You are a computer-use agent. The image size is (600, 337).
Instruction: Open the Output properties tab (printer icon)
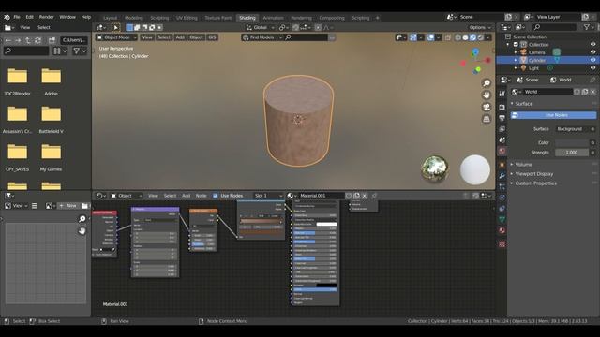[502, 118]
